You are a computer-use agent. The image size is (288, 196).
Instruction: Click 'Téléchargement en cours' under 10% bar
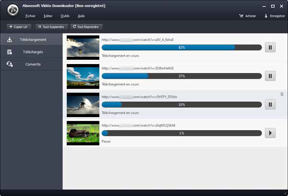[x=120, y=113]
